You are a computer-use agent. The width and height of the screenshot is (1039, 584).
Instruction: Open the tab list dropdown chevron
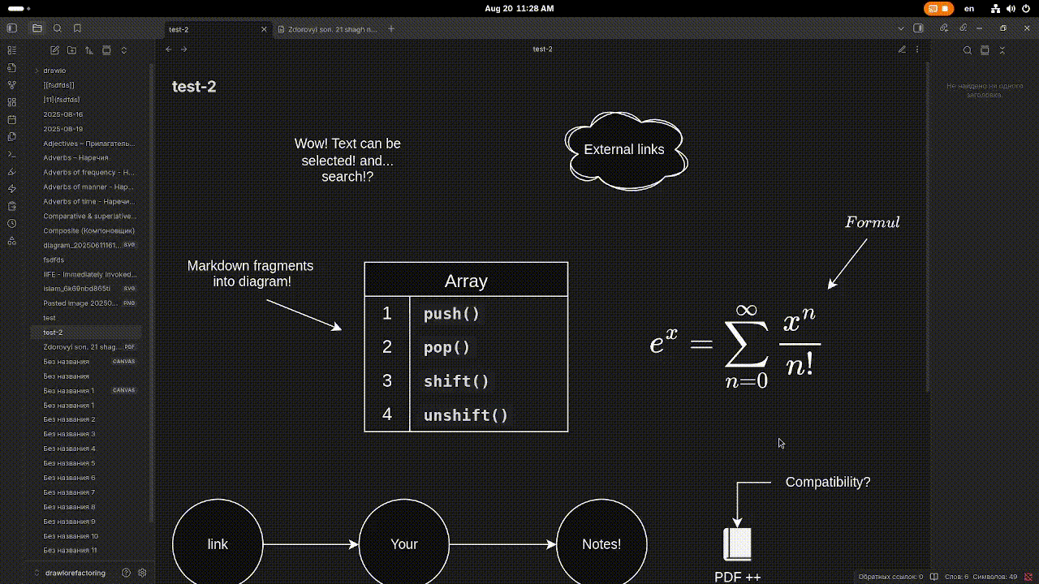pos(901,28)
